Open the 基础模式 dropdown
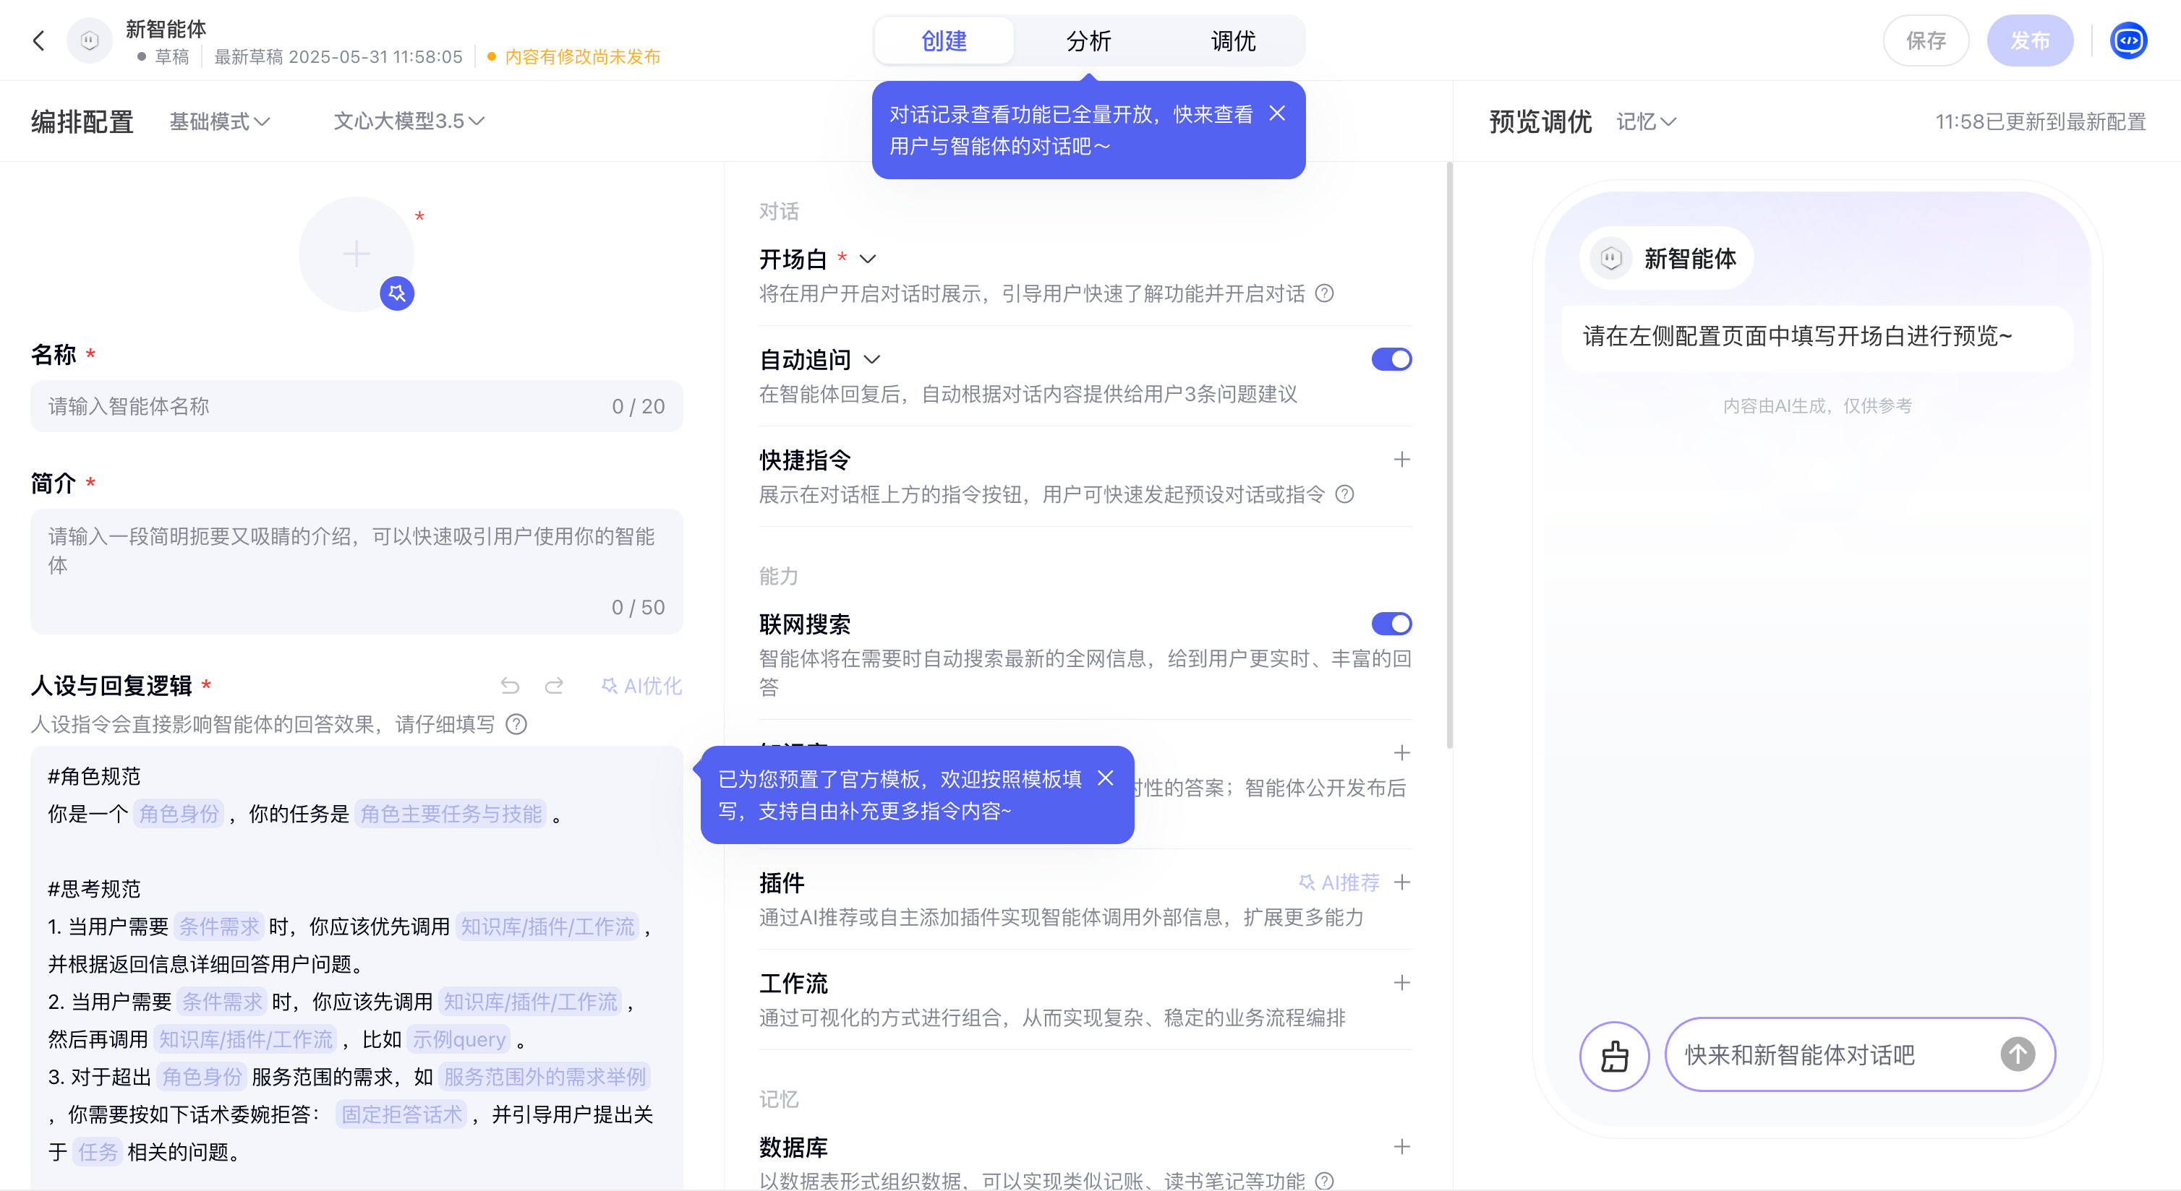The height and width of the screenshot is (1191, 2181). pyautogui.click(x=219, y=121)
